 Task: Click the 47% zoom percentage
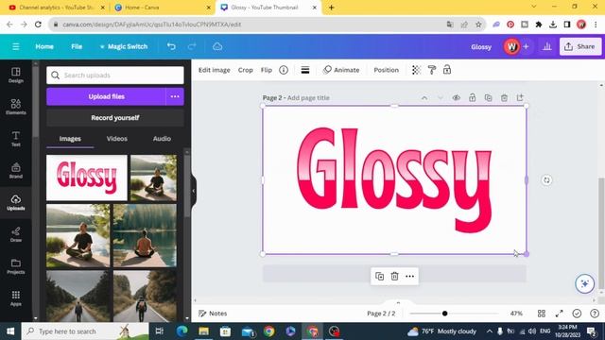coord(516,314)
